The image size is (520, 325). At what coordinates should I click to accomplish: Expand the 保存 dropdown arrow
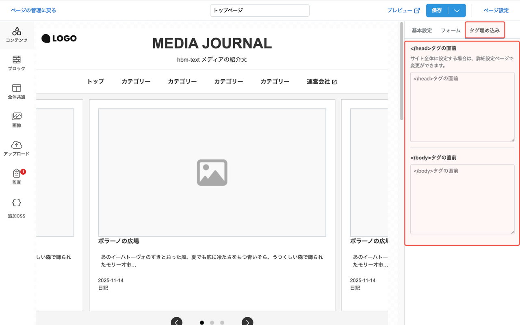[457, 11]
